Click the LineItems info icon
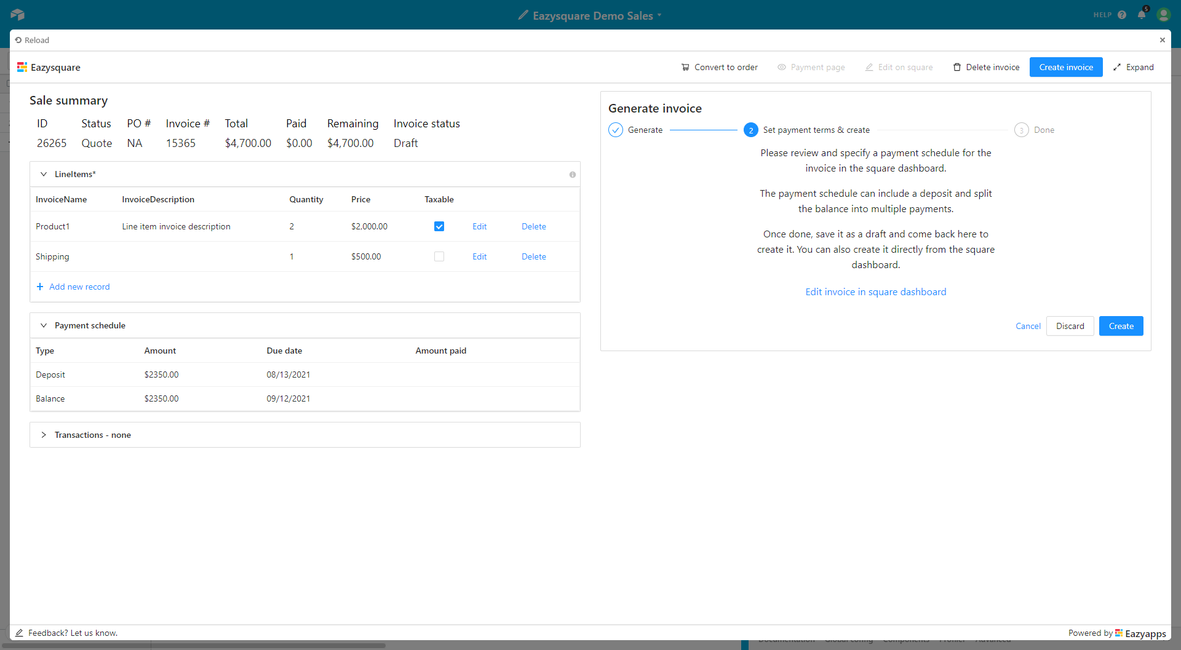 tap(573, 175)
